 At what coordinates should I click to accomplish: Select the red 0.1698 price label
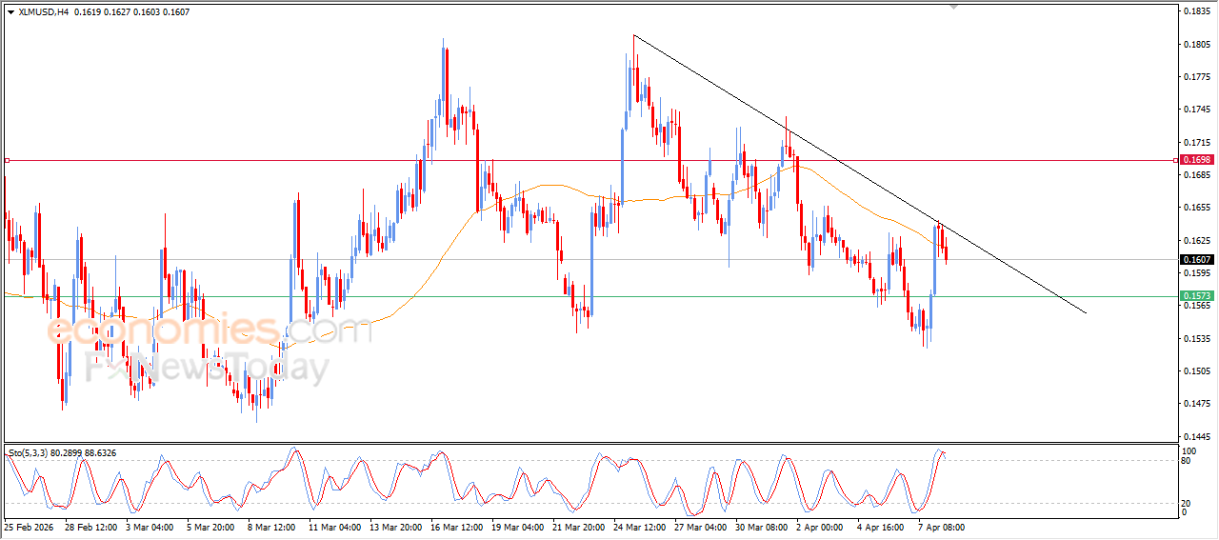coord(1196,160)
